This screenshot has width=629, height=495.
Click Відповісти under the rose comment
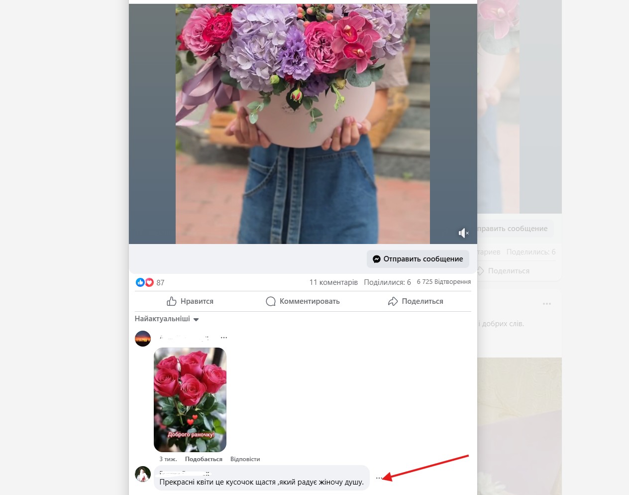coord(245,459)
